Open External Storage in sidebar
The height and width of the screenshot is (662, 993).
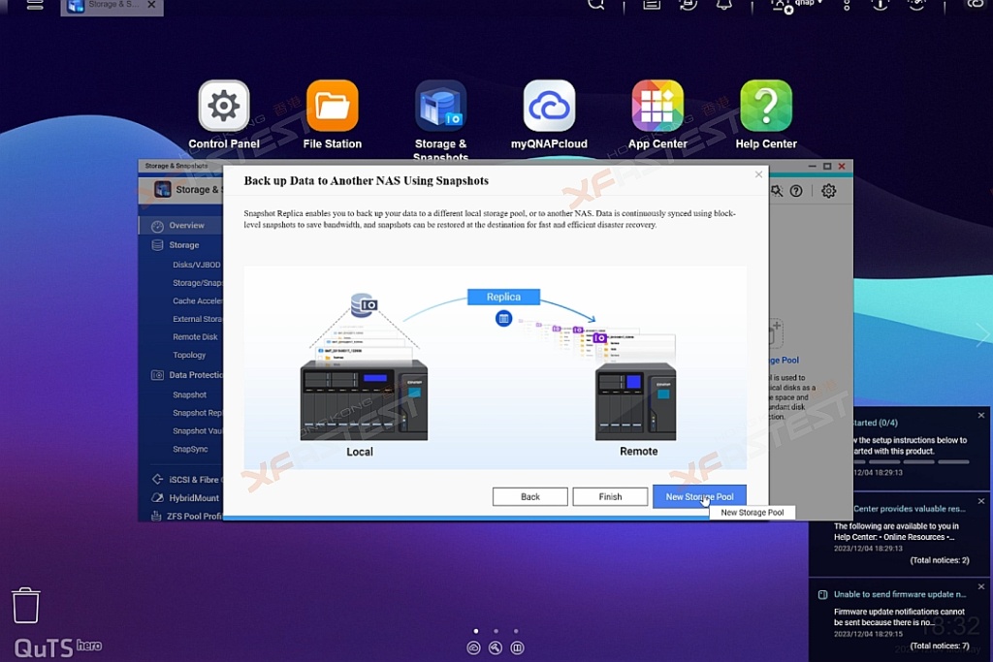pos(197,319)
